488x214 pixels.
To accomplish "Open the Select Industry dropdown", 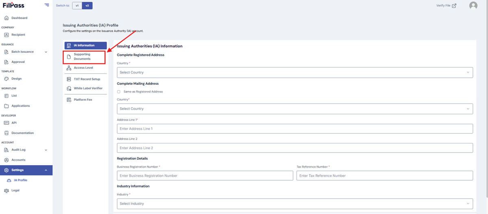I will pos(295,204).
